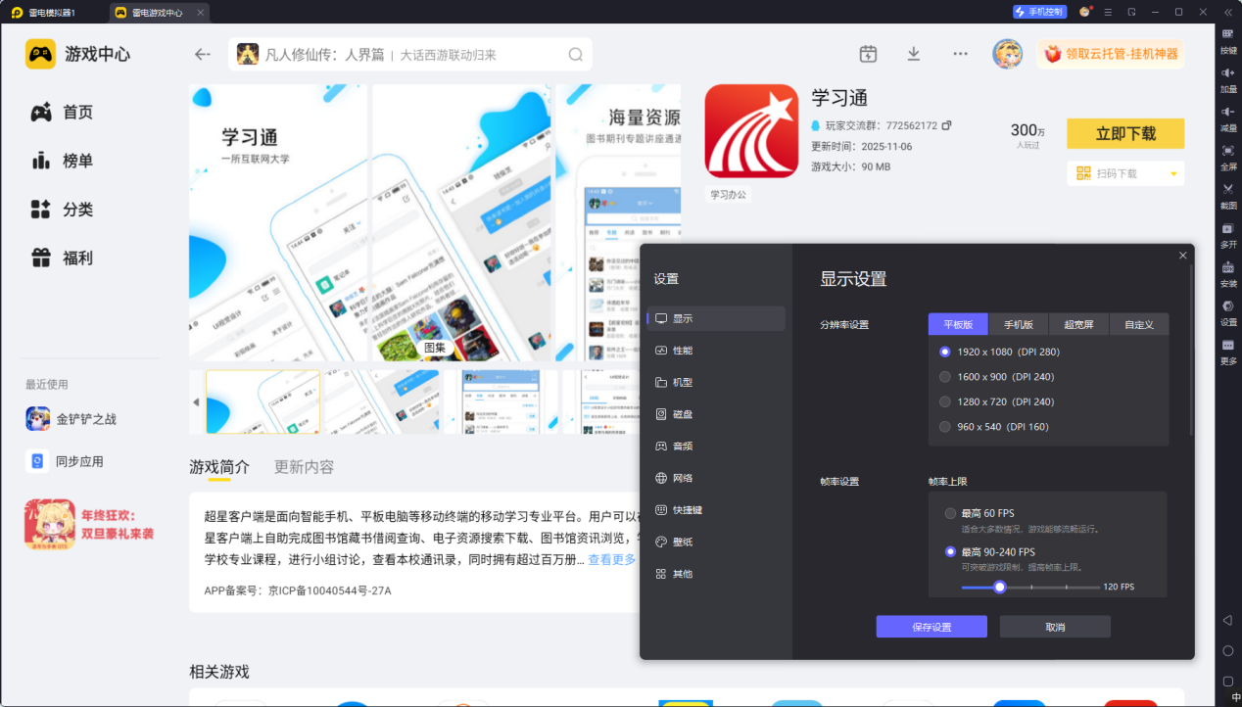Click 保存设置 button
The width and height of the screenshot is (1242, 707).
pyautogui.click(x=931, y=627)
